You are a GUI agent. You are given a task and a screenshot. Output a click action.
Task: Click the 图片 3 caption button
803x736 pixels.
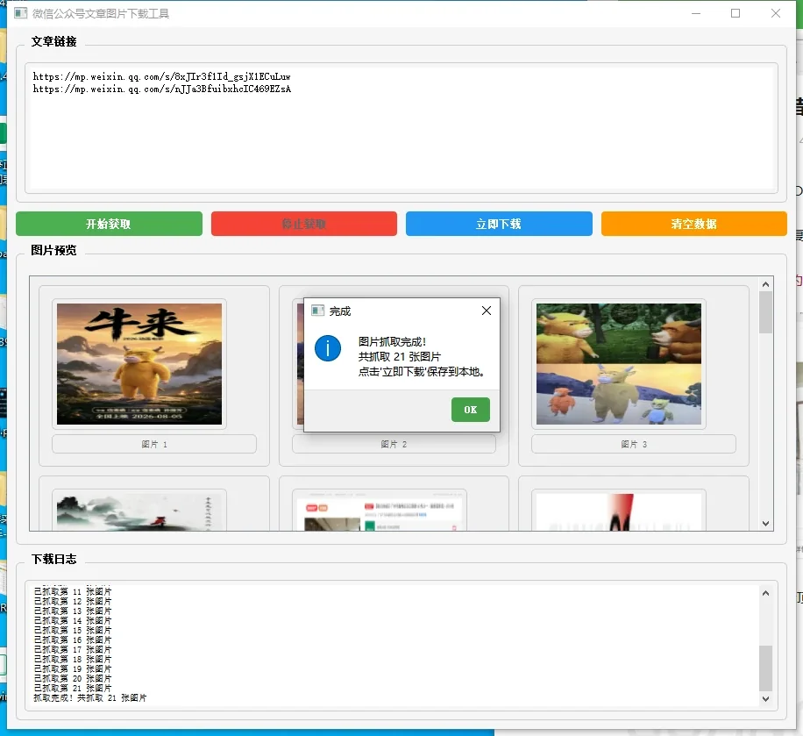point(634,444)
